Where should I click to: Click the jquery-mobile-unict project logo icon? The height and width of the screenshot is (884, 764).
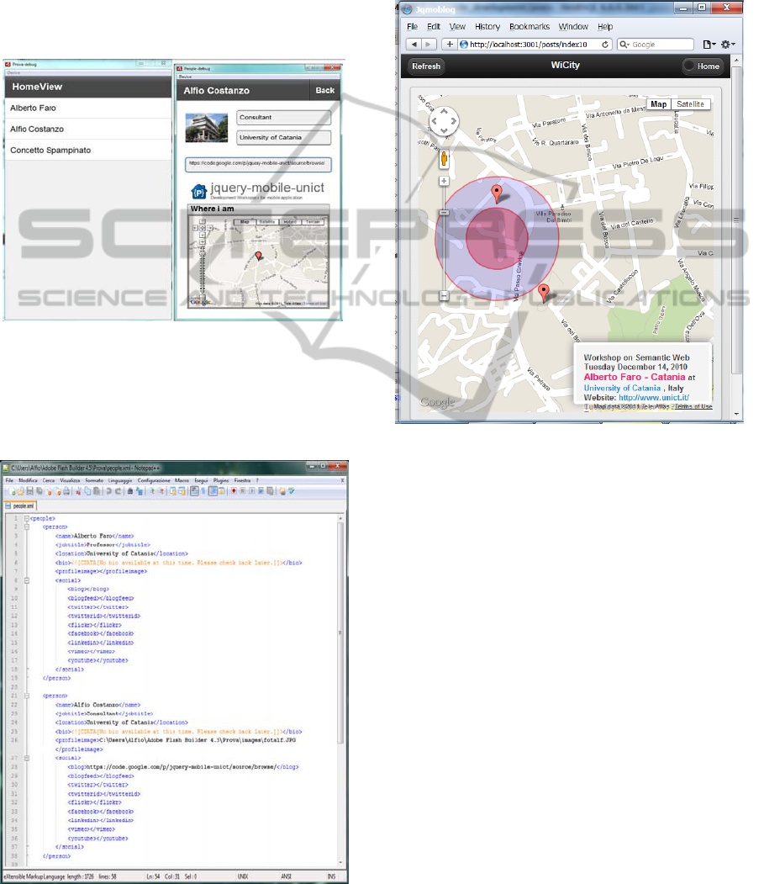(x=199, y=191)
